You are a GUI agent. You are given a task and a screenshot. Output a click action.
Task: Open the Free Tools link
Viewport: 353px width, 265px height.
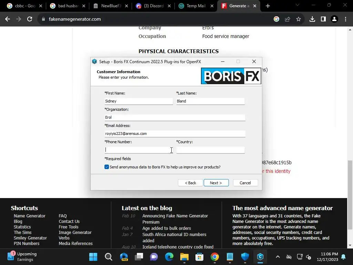click(x=69, y=227)
